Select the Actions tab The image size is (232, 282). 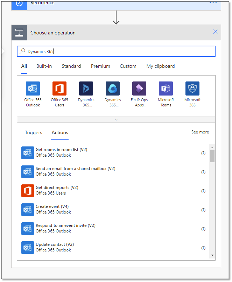[x=60, y=132]
